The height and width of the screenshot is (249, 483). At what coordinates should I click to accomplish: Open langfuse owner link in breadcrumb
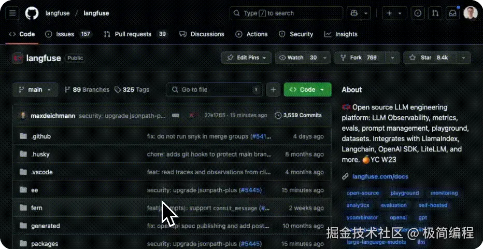click(x=58, y=13)
